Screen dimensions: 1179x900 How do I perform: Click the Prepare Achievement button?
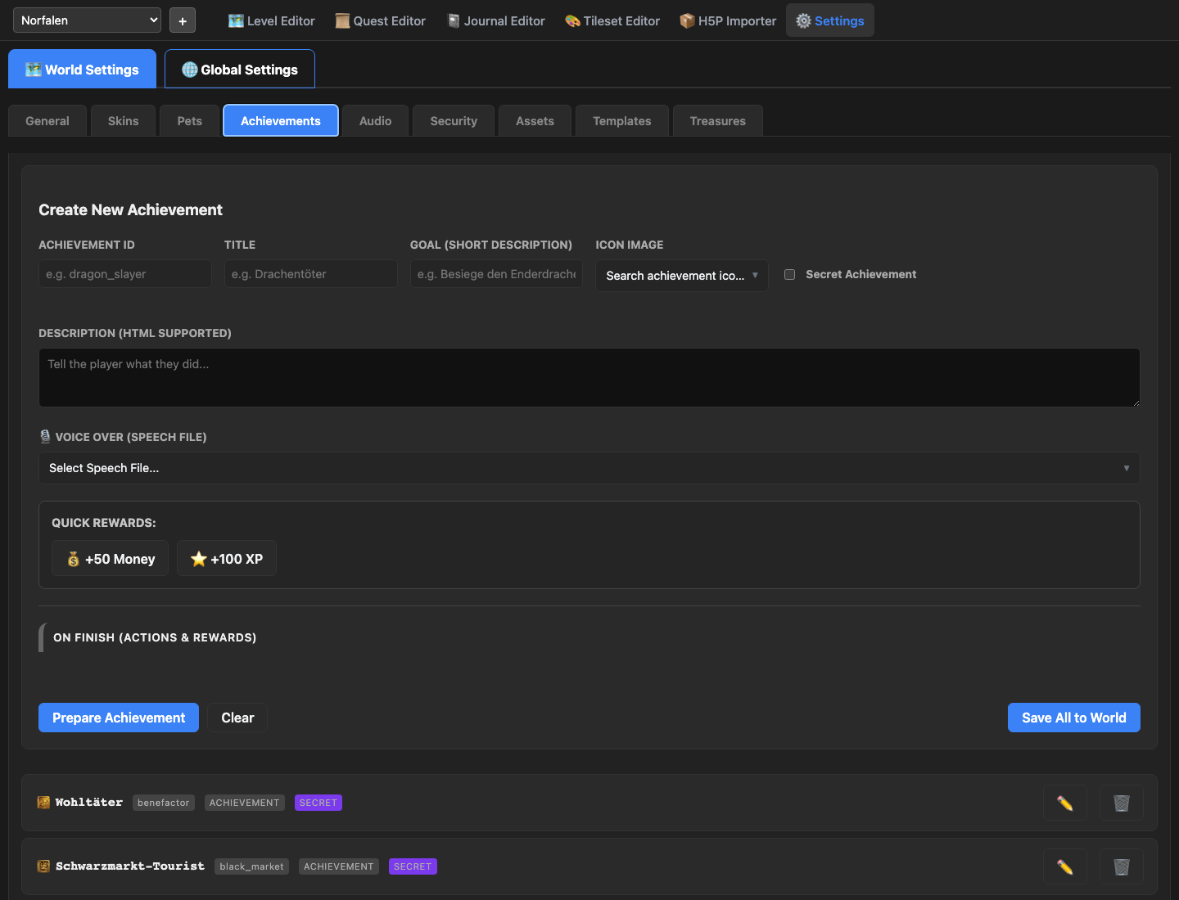click(x=119, y=718)
